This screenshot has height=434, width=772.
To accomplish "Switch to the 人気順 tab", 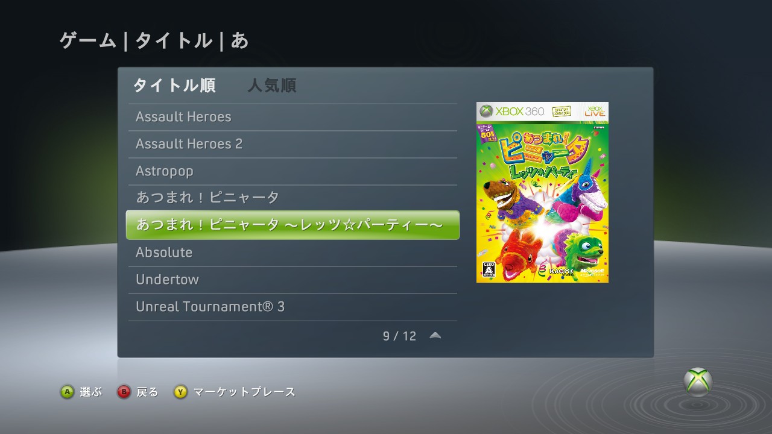I will [x=272, y=86].
